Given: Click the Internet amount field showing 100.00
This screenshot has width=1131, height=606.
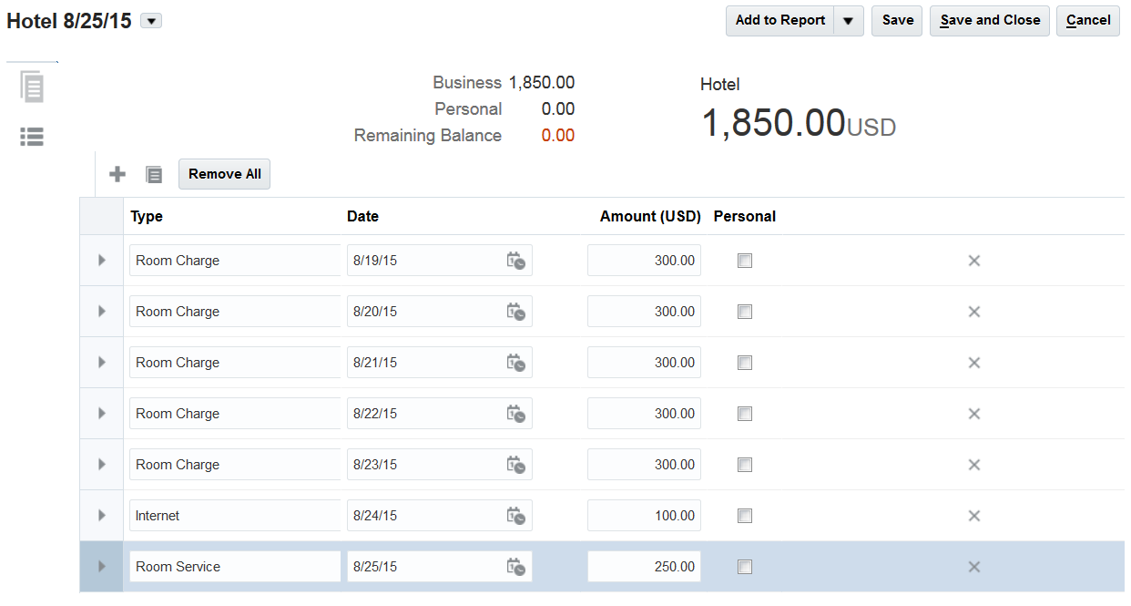Looking at the screenshot, I should 644,516.
